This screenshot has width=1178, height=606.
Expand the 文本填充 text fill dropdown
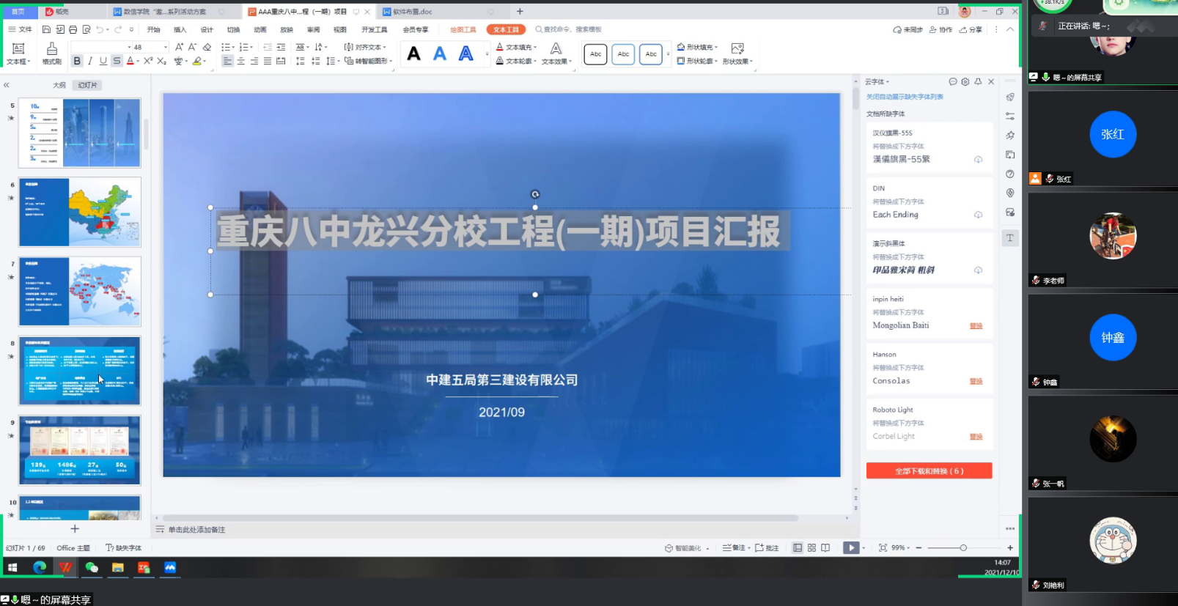click(x=535, y=47)
